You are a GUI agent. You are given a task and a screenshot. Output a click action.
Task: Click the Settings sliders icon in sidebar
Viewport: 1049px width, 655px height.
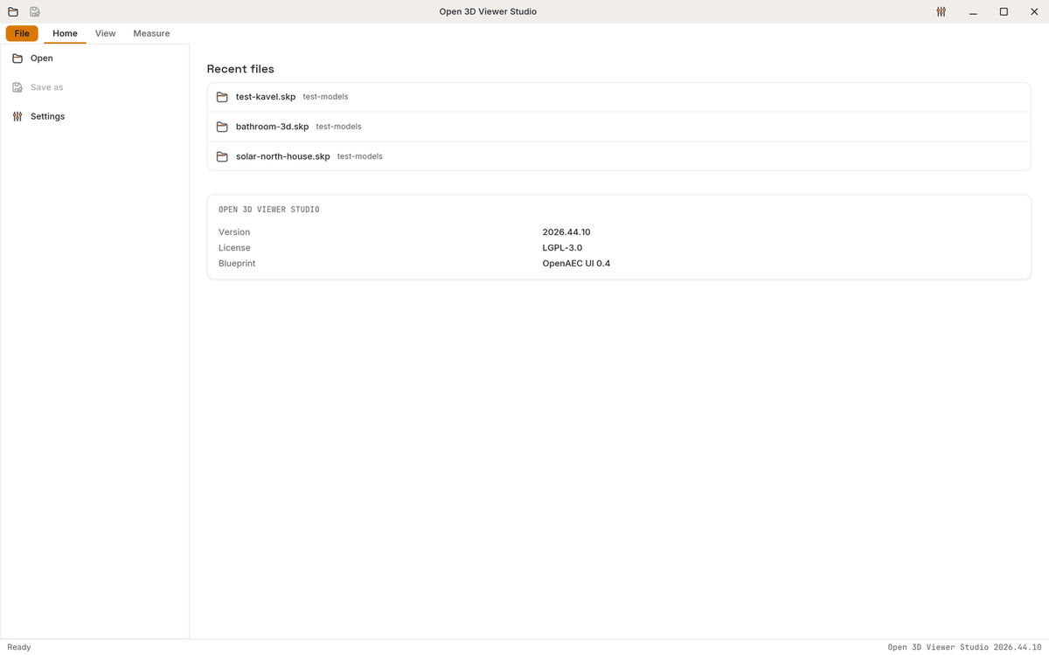click(x=17, y=116)
